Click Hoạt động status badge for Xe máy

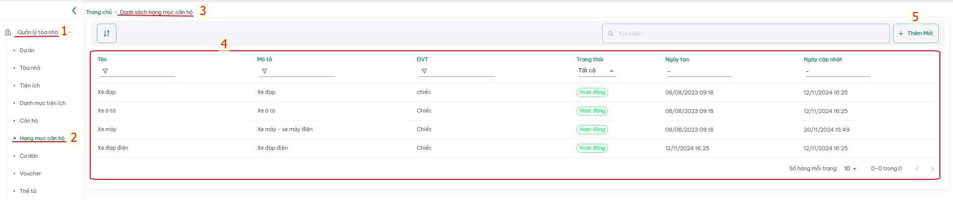point(592,129)
